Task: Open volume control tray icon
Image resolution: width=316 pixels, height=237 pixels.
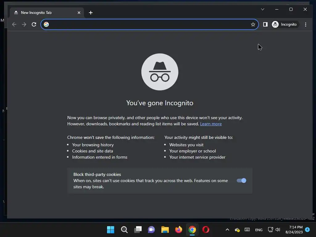Action: [278, 230]
